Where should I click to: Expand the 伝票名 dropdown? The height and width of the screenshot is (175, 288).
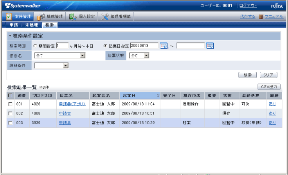(82, 55)
